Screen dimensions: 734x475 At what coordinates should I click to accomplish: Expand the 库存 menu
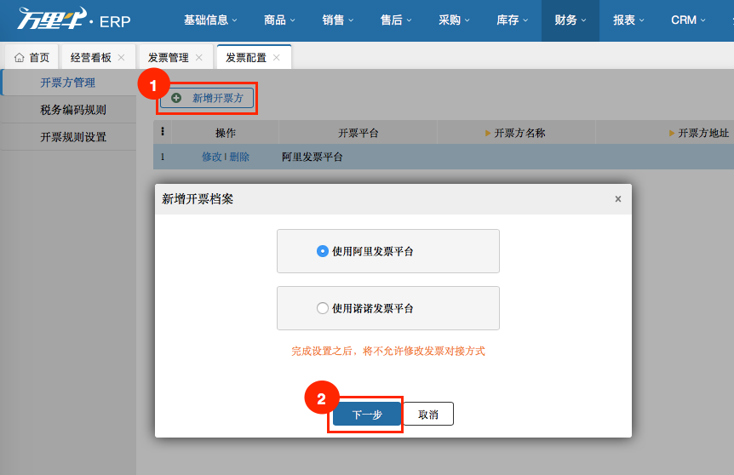point(512,20)
